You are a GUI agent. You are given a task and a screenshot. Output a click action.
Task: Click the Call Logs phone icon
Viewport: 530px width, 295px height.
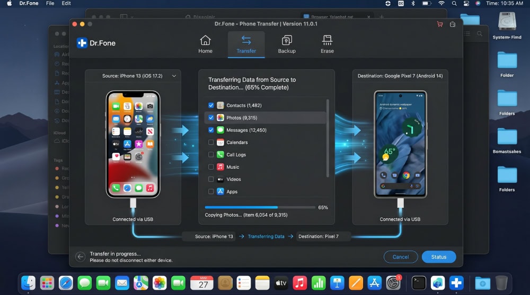tap(220, 154)
